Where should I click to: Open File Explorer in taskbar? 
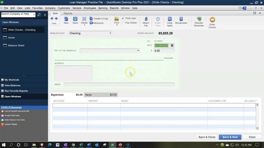click(x=34, y=145)
